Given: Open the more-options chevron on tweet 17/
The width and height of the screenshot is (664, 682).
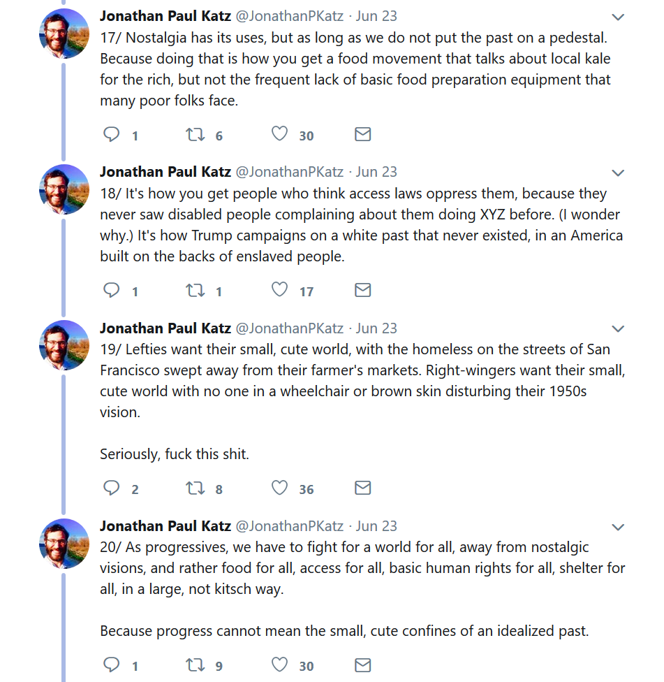Looking at the screenshot, I should click(x=618, y=17).
